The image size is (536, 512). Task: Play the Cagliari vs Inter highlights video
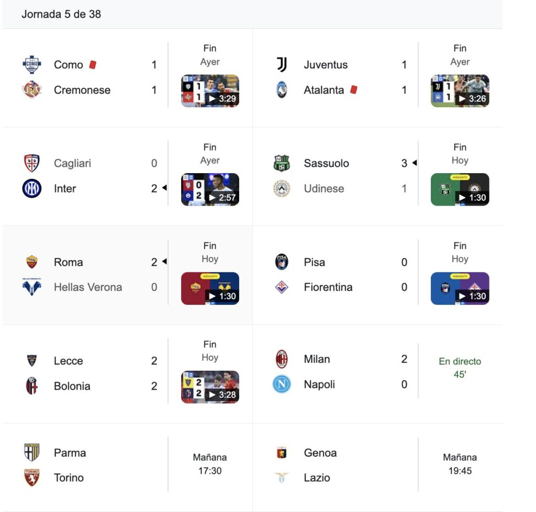pyautogui.click(x=210, y=189)
